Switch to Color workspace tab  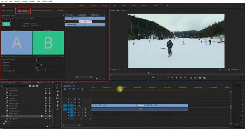pyautogui.click(x=114, y=5)
